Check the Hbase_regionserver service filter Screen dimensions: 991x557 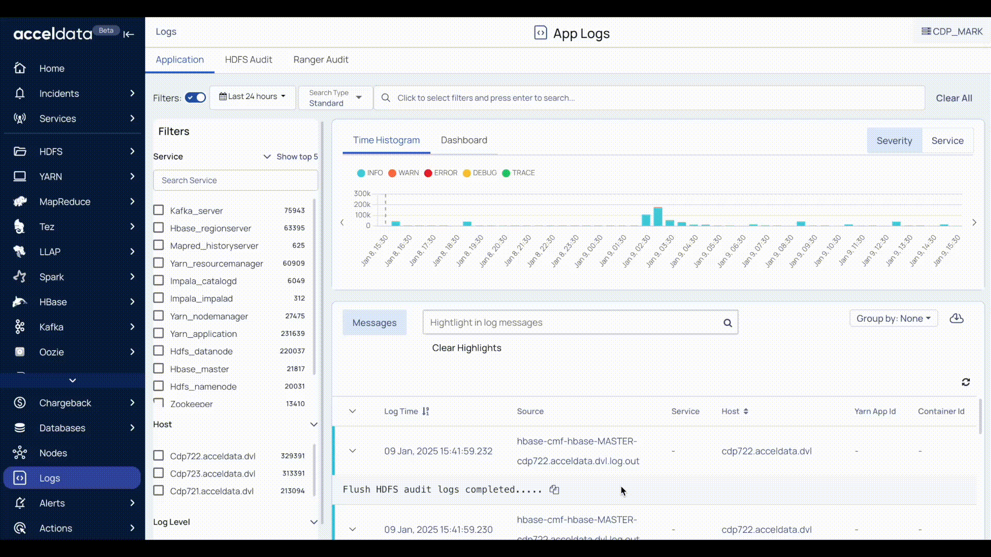[158, 228]
